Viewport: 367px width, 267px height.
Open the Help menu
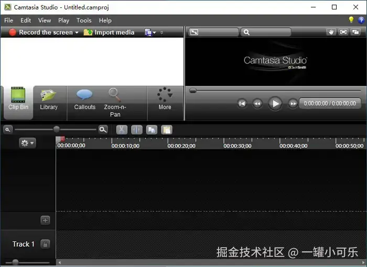(105, 20)
